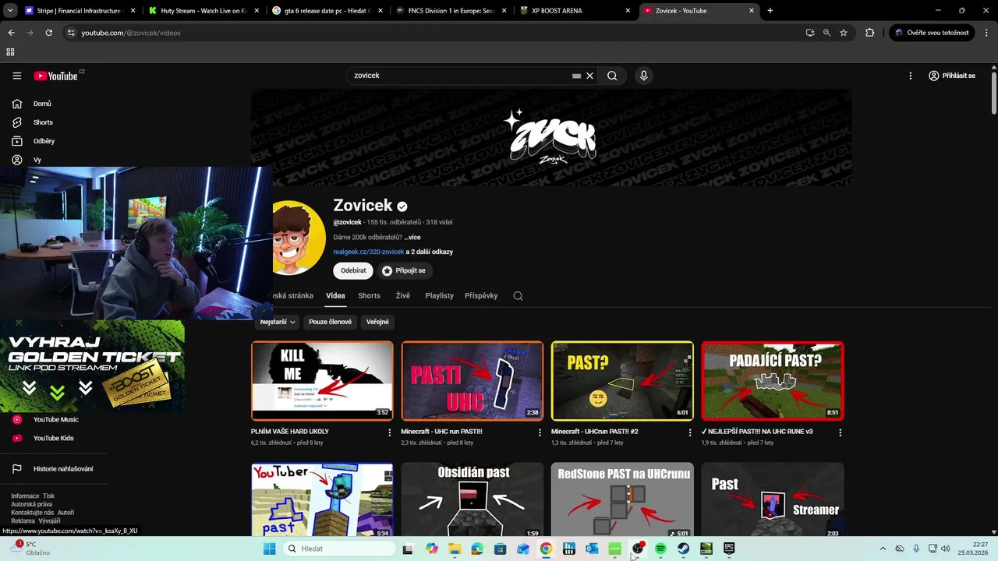The image size is (998, 561).
Task: Open the Obsidián past video thumbnail
Action: (x=472, y=499)
